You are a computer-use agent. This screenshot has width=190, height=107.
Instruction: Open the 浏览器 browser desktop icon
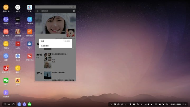click(6, 19)
